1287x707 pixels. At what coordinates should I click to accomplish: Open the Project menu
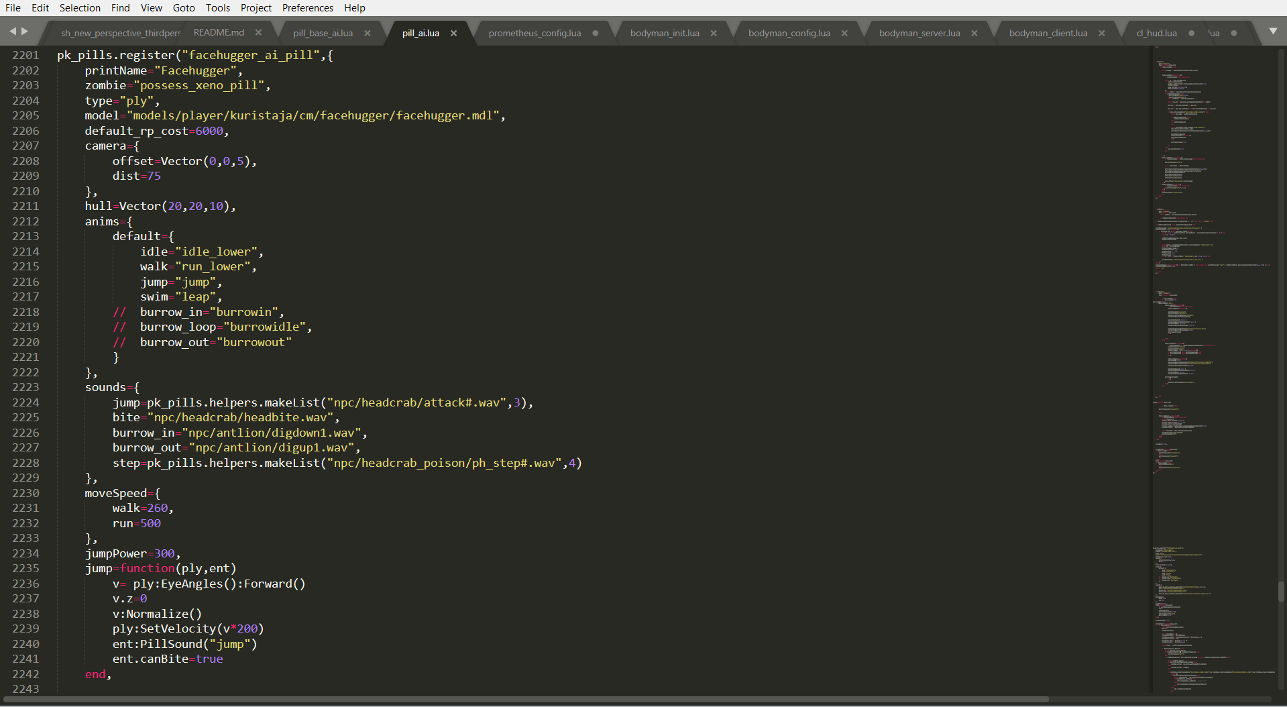[256, 8]
